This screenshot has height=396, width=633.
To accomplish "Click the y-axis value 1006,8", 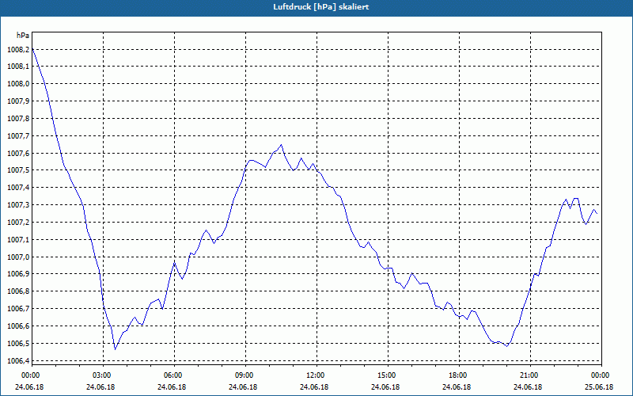I will tap(18, 291).
